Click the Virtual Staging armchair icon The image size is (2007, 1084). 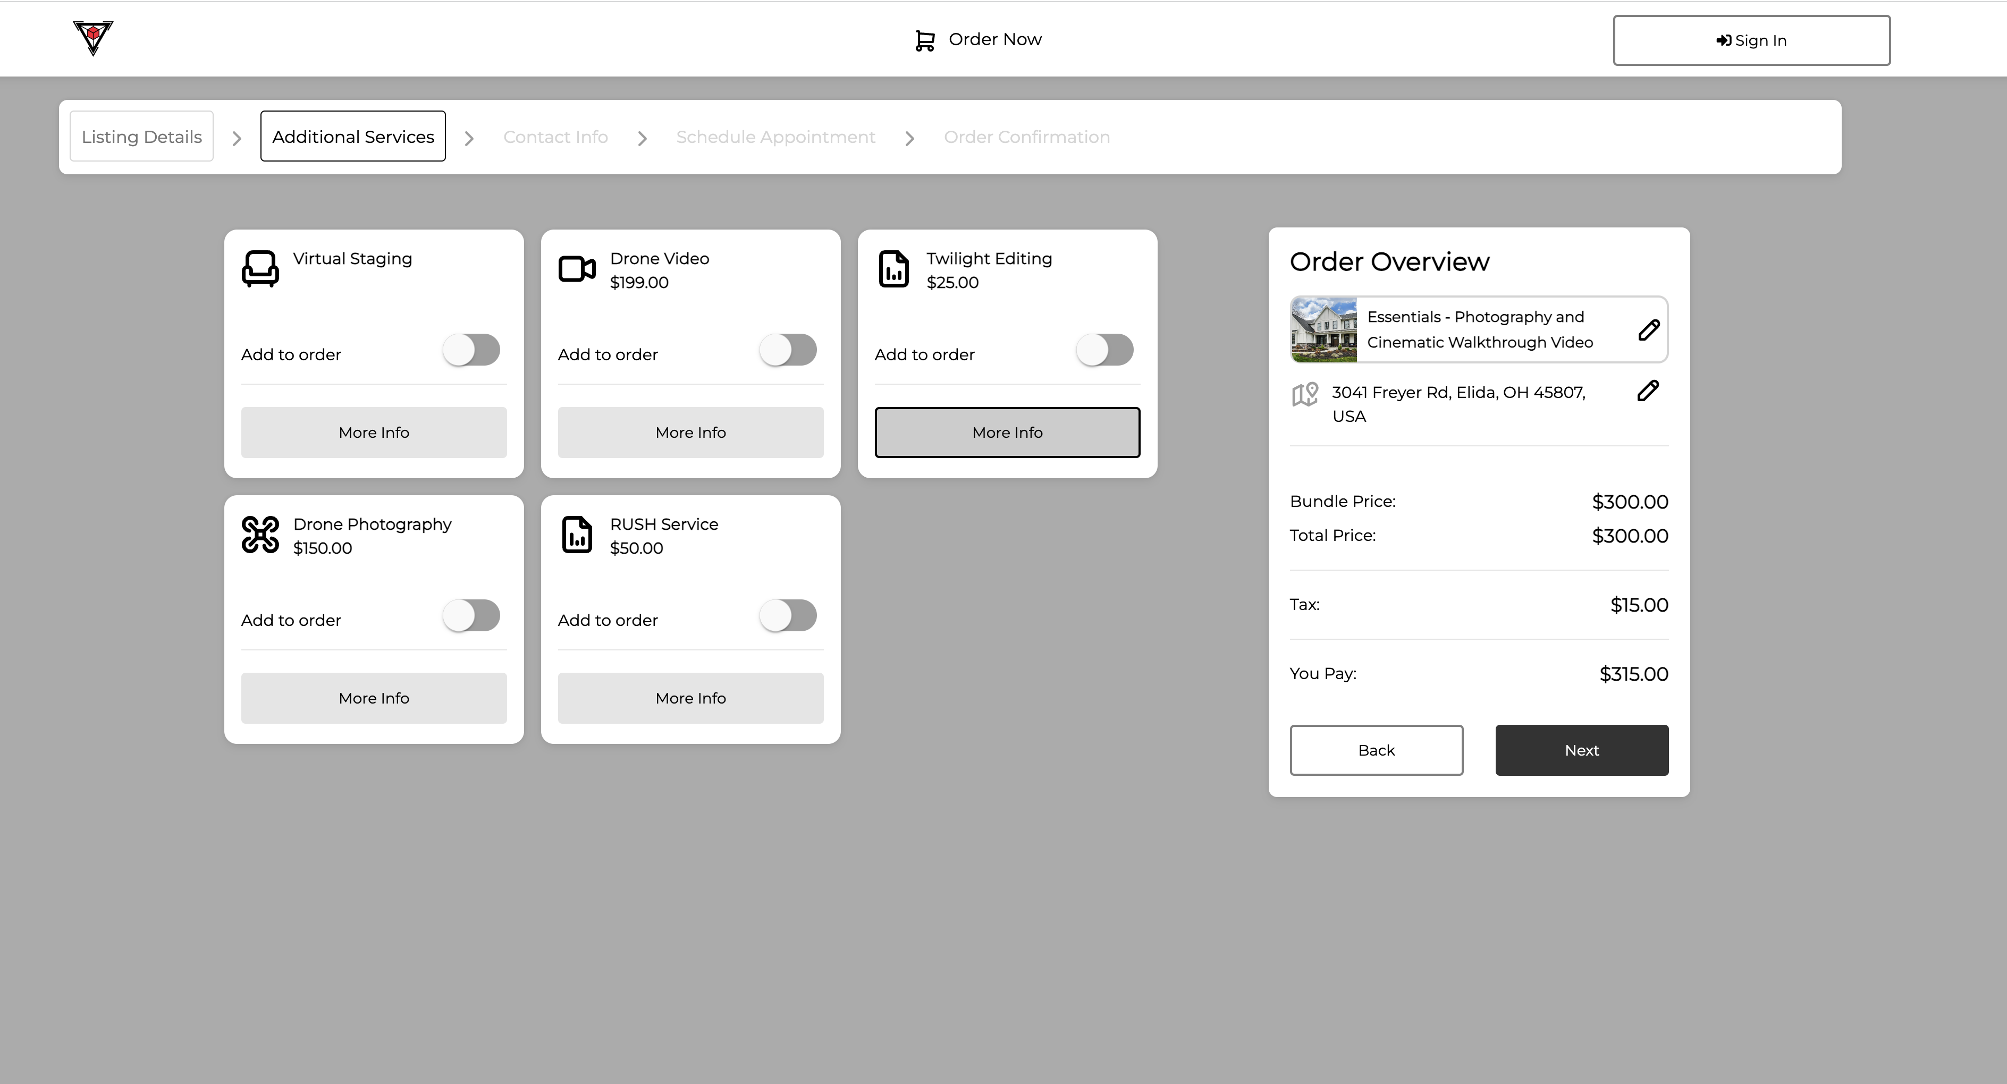260,269
